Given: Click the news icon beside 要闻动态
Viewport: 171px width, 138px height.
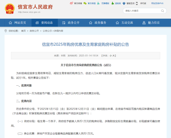Looking at the screenshot, I should 37,23.
